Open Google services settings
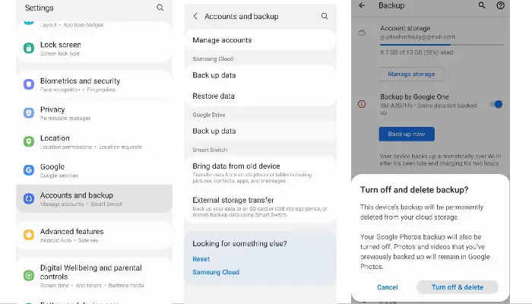Image resolution: width=532 pixels, height=304 pixels. pos(94,170)
